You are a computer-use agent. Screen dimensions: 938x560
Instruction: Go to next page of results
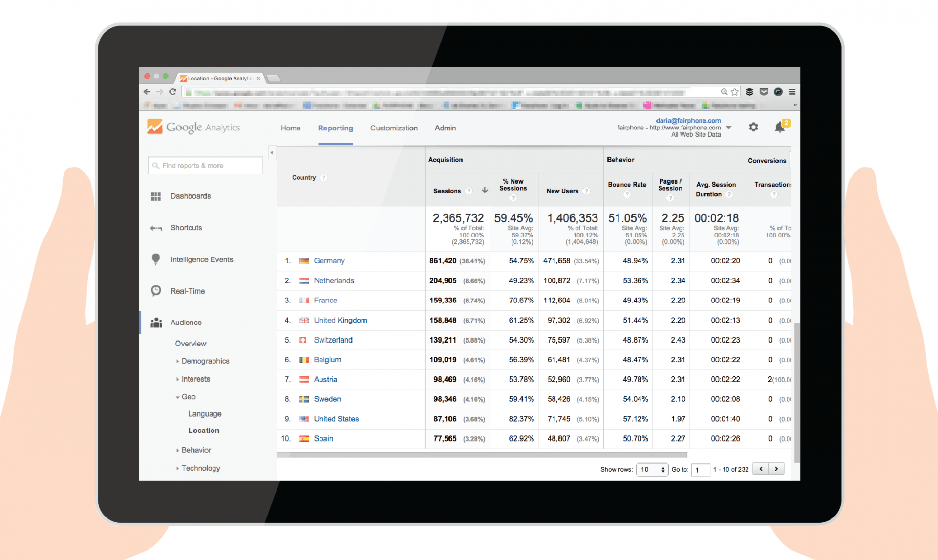(776, 469)
